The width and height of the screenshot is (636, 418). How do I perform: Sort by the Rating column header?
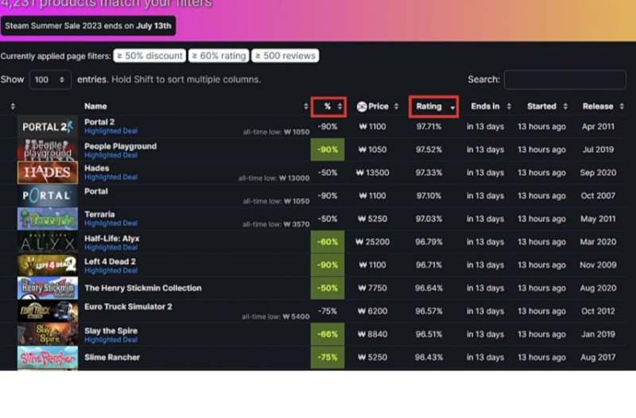tap(433, 106)
